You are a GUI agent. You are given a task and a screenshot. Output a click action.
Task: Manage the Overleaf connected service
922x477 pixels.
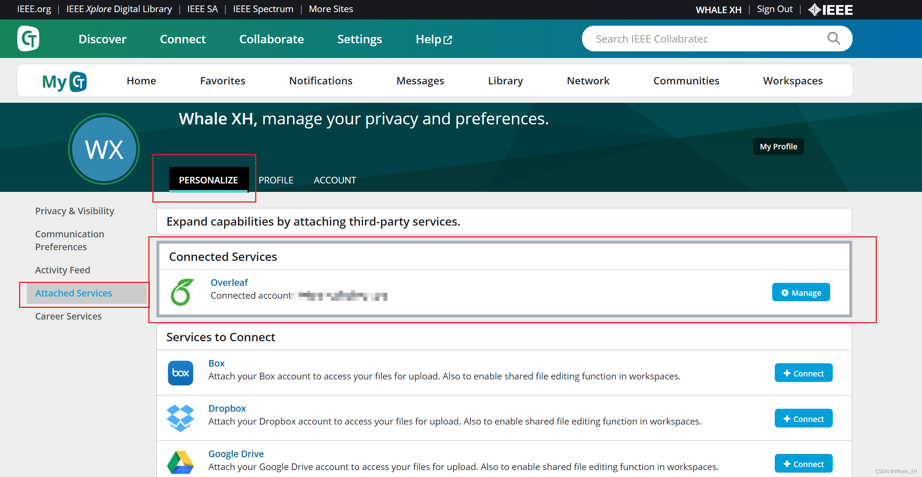coord(801,292)
